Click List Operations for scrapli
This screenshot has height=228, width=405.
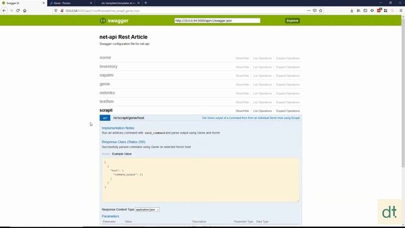tap(263, 111)
